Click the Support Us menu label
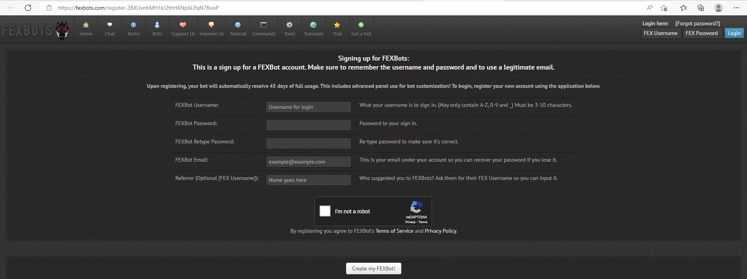The height and width of the screenshot is (279, 747). 183,34
